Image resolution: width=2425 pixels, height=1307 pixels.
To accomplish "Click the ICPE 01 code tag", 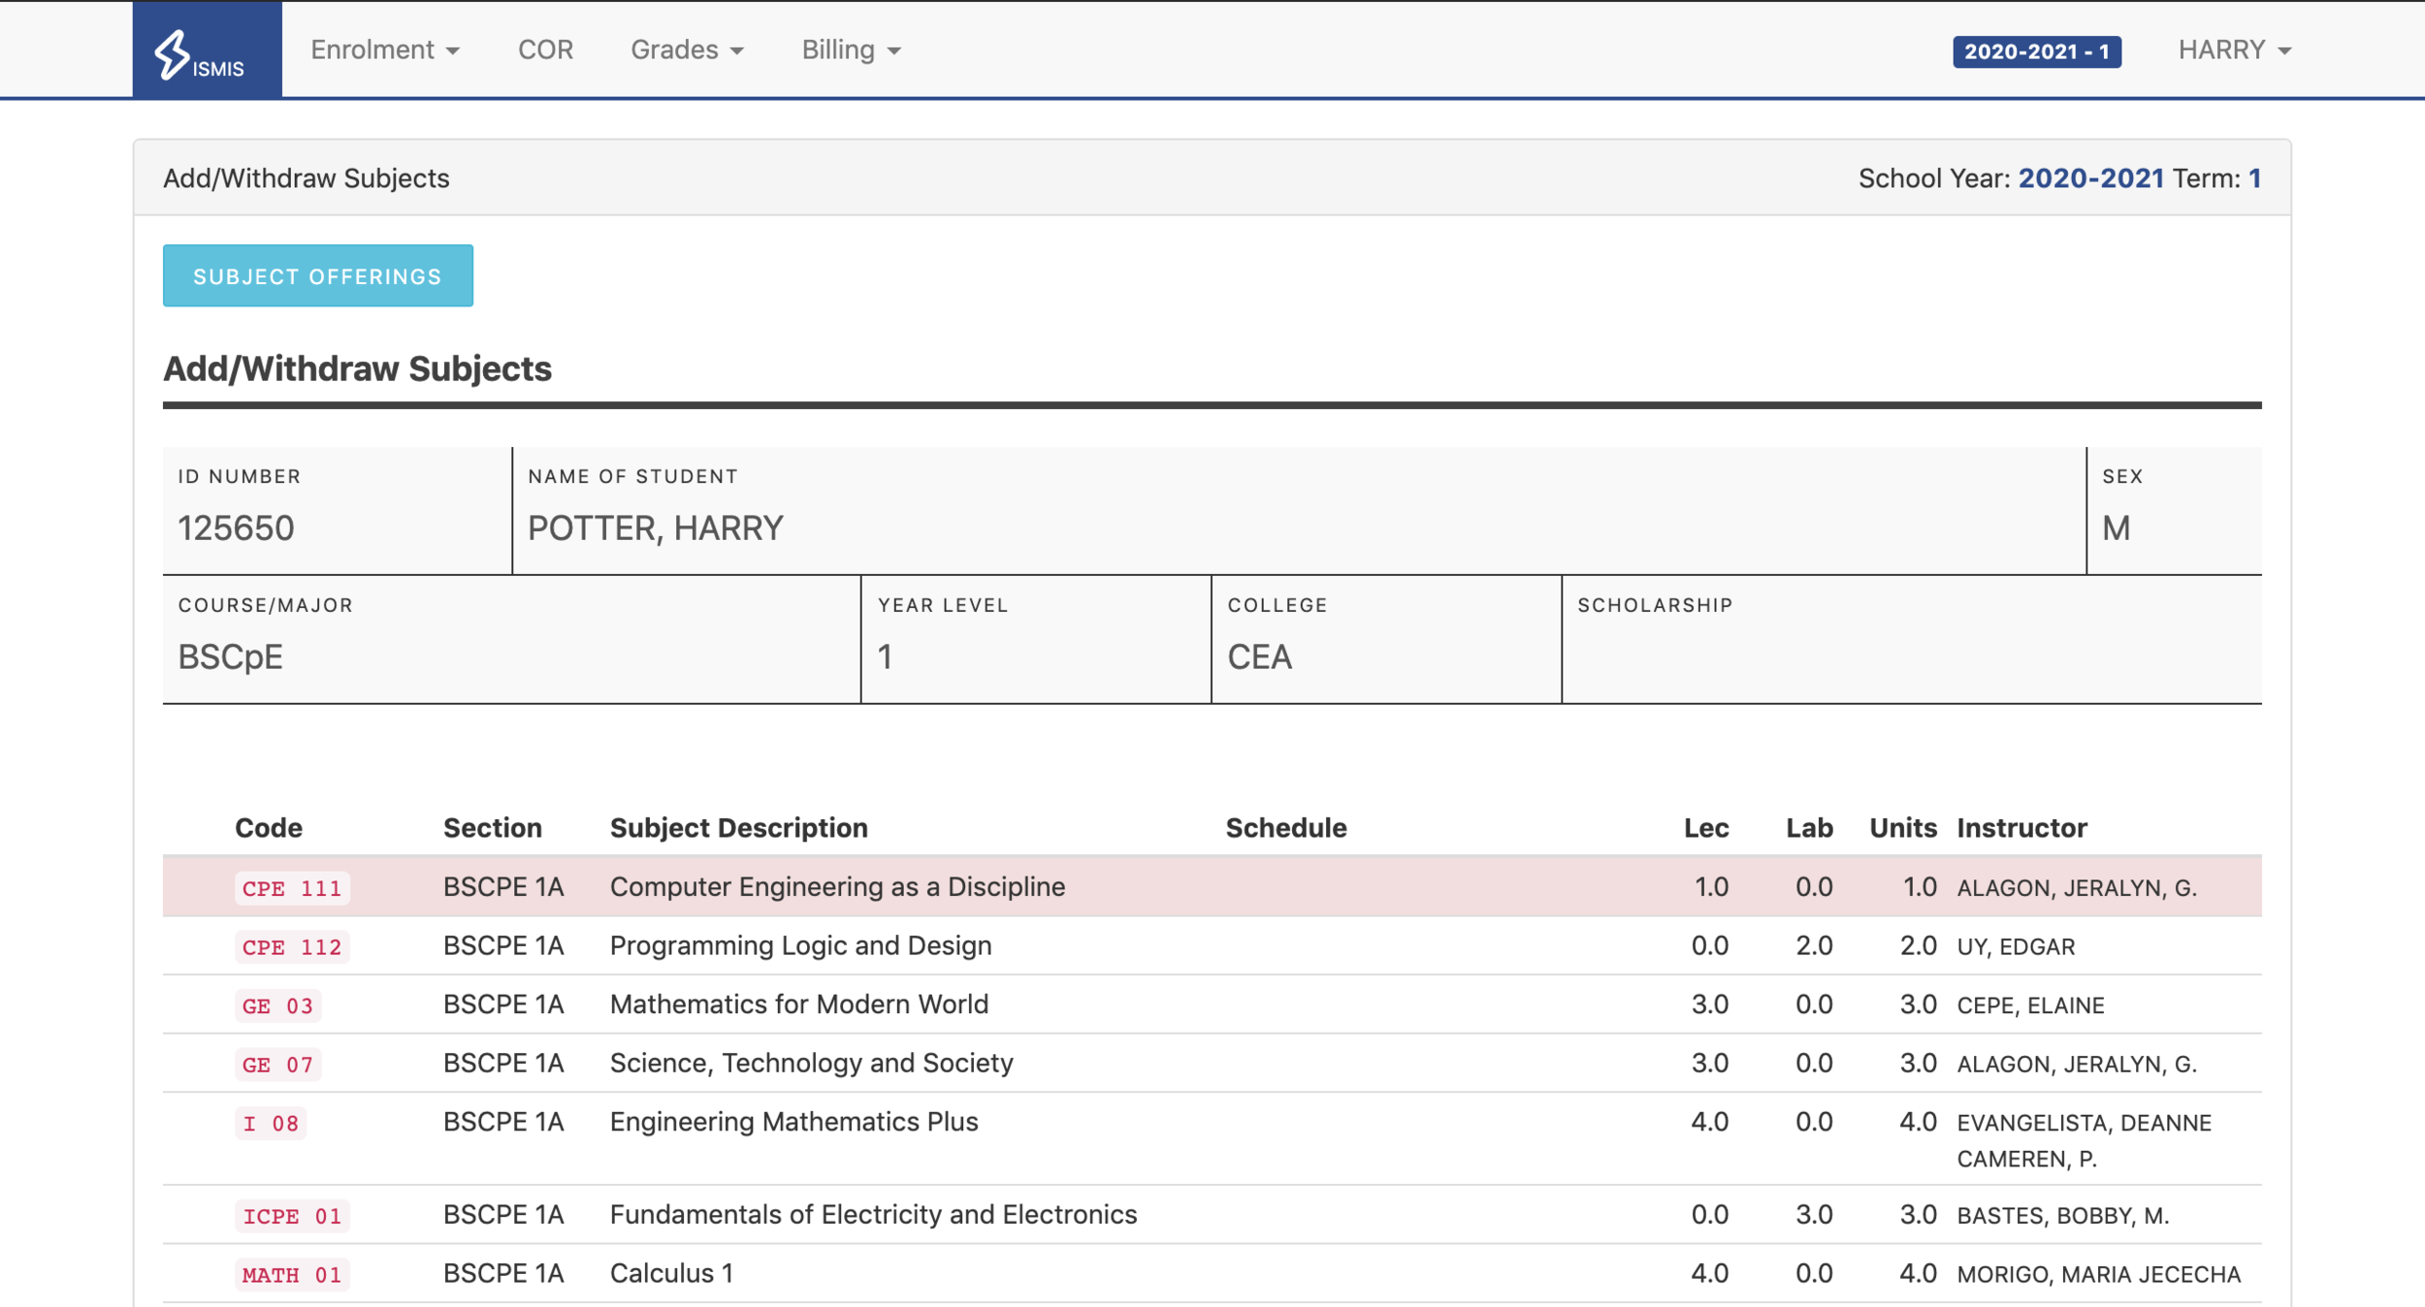I will pos(292,1216).
